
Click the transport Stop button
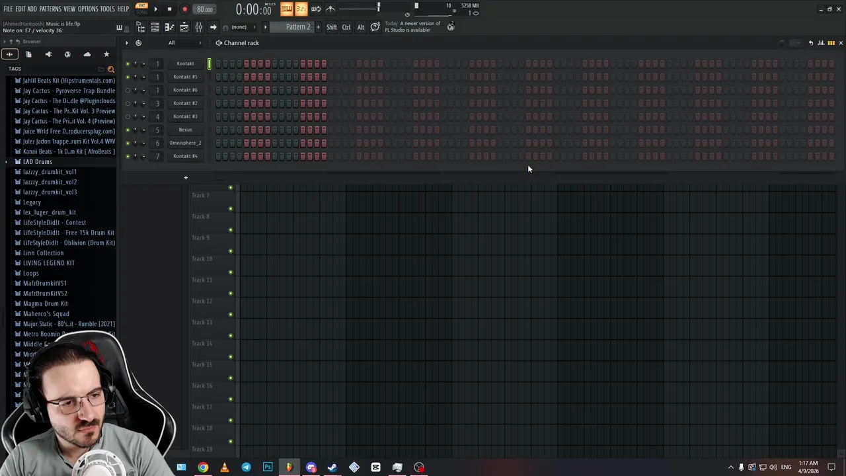coord(169,9)
